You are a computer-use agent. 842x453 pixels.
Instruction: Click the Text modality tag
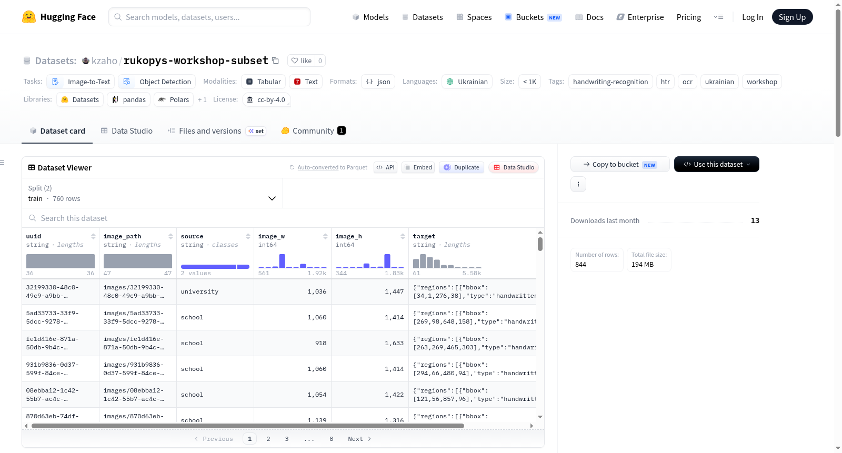coord(306,82)
